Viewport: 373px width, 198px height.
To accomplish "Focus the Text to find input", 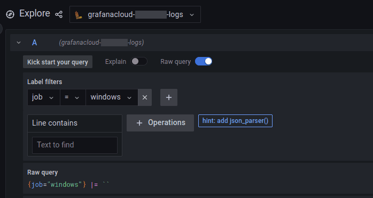I will pyautogui.click(x=75, y=145).
